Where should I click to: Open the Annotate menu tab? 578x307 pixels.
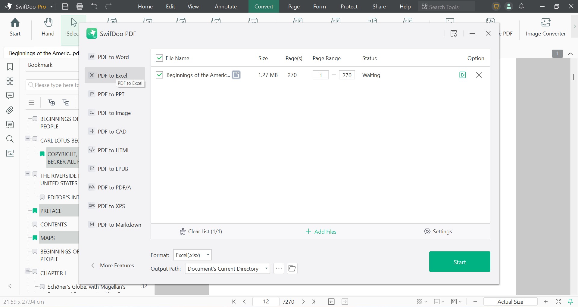point(226,6)
